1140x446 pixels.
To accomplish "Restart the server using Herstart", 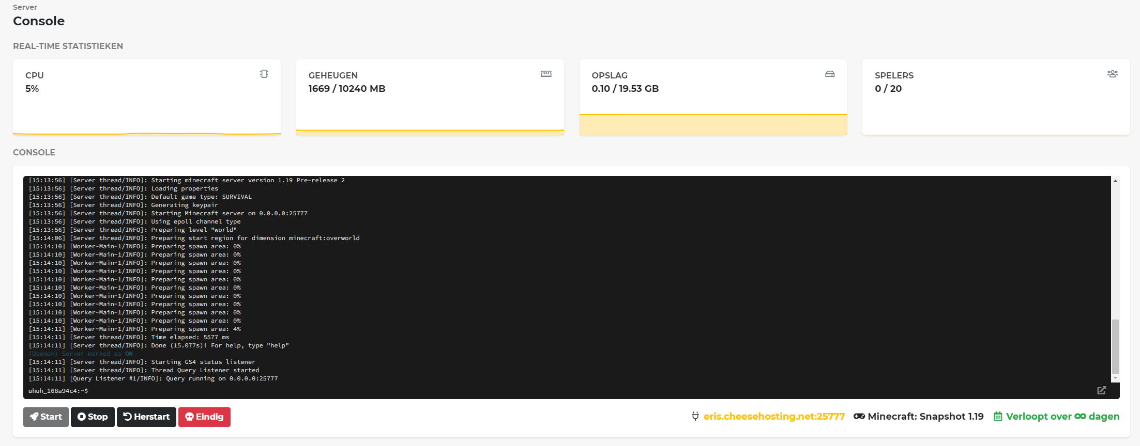I will click(x=146, y=417).
